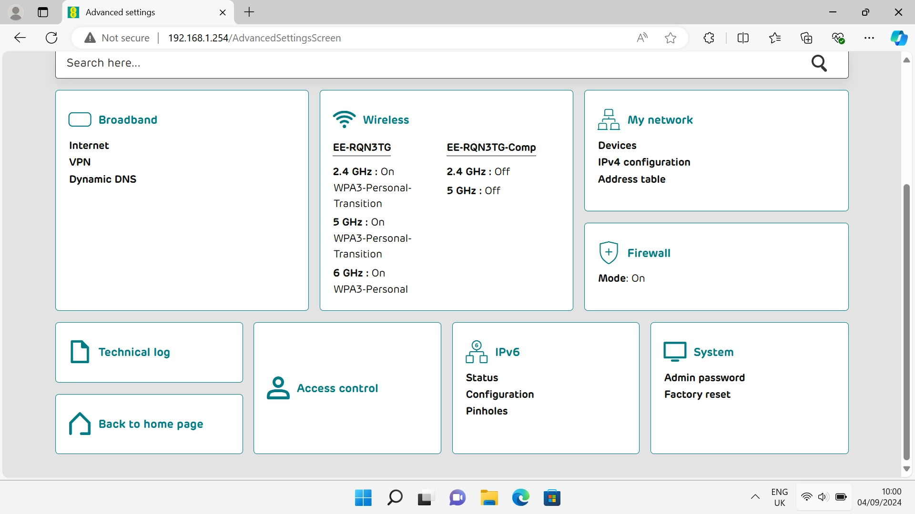Image resolution: width=915 pixels, height=514 pixels.
Task: Click the My network icon
Action: pos(609,119)
